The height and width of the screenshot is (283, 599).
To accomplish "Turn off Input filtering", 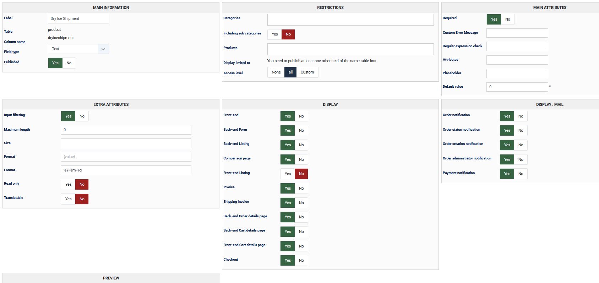I will pyautogui.click(x=82, y=116).
